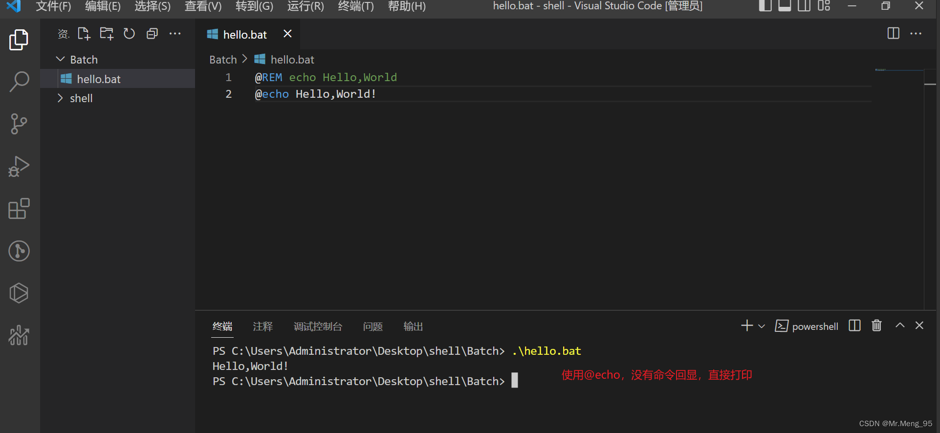
Task: Toggle the bottom panel layout button
Action: pos(785,6)
